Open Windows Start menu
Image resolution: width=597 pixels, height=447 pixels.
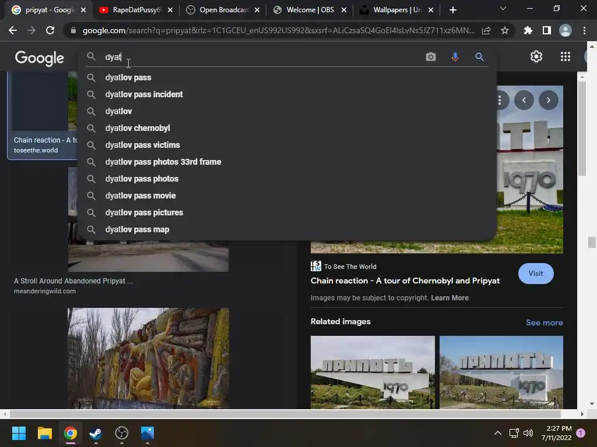19,433
